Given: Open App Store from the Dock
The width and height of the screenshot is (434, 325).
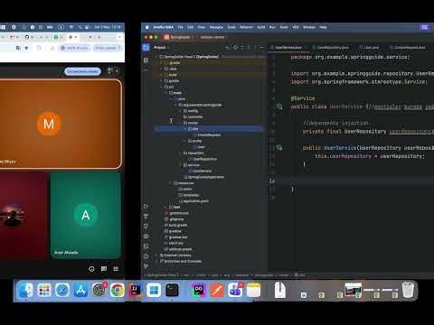Looking at the screenshot, I should [80, 291].
